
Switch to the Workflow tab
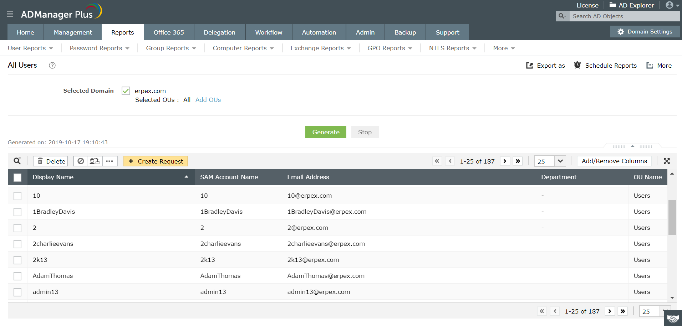click(268, 32)
